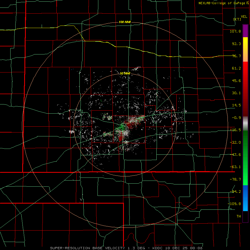Pick the blue segment of velocity color bar
The image size is (250, 250).
245,198
